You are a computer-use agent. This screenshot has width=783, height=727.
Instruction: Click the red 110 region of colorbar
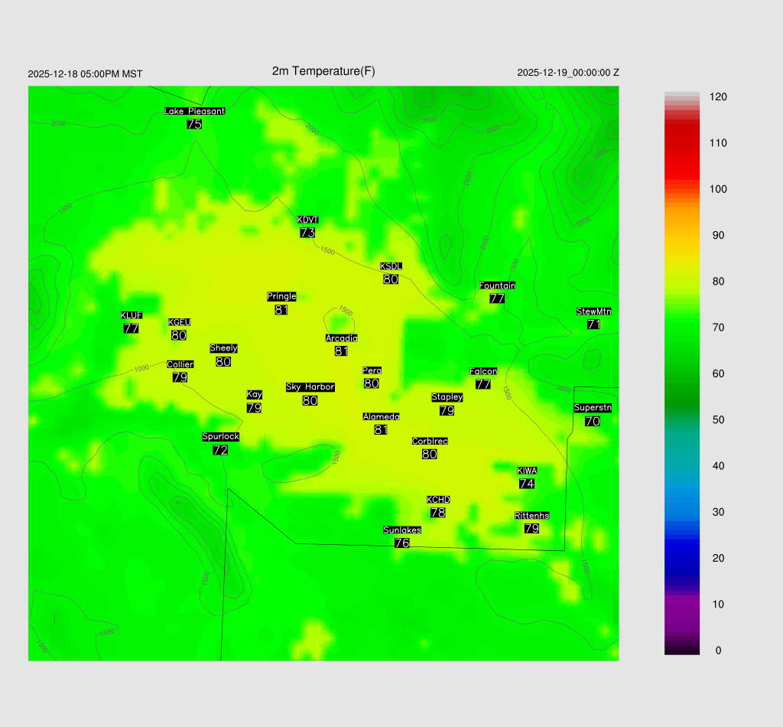click(x=682, y=143)
